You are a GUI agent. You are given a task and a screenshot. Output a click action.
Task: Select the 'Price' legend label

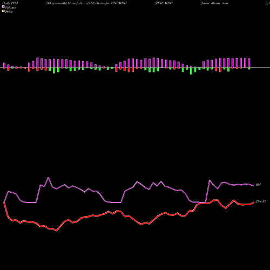(x=9, y=12)
